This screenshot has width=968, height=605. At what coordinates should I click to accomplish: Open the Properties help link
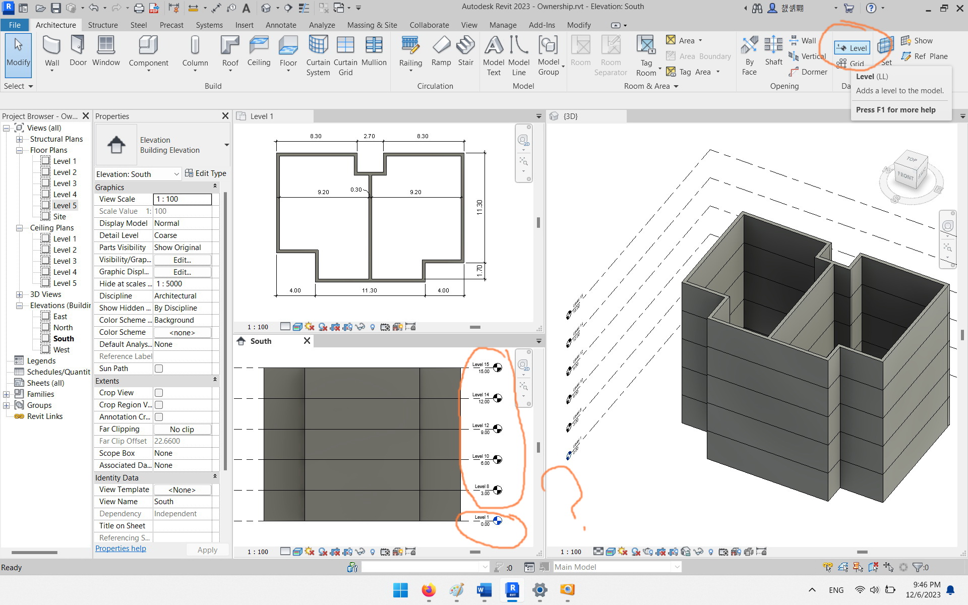(x=120, y=549)
